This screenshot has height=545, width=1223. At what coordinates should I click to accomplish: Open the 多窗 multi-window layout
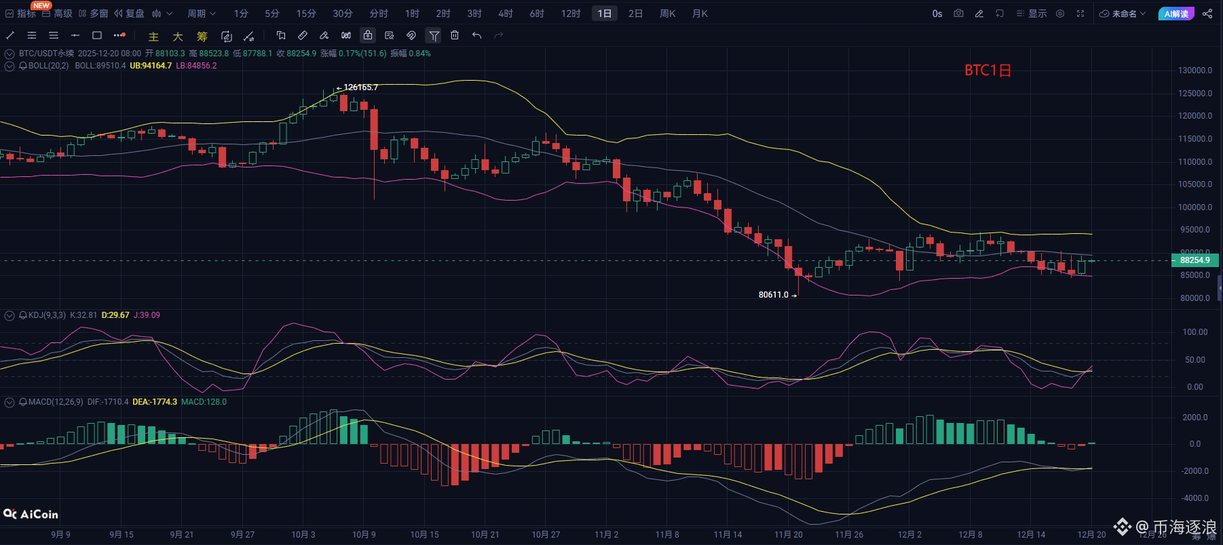pyautogui.click(x=94, y=14)
